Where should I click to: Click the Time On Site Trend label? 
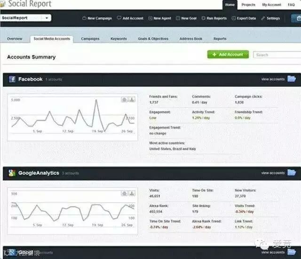coord(165,221)
